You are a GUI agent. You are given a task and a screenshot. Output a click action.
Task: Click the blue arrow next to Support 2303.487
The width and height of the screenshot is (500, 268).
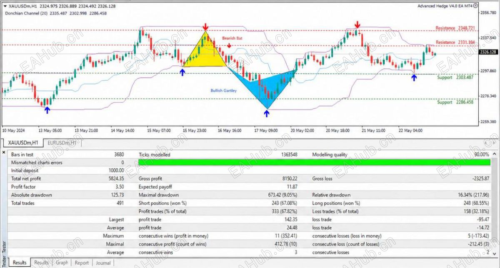click(x=414, y=77)
